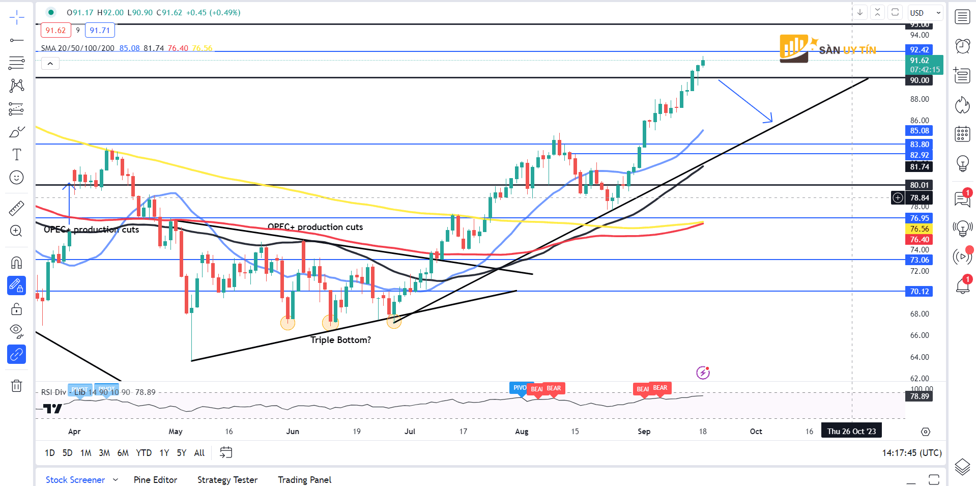Toggle magnet mode for drawings

17,263
